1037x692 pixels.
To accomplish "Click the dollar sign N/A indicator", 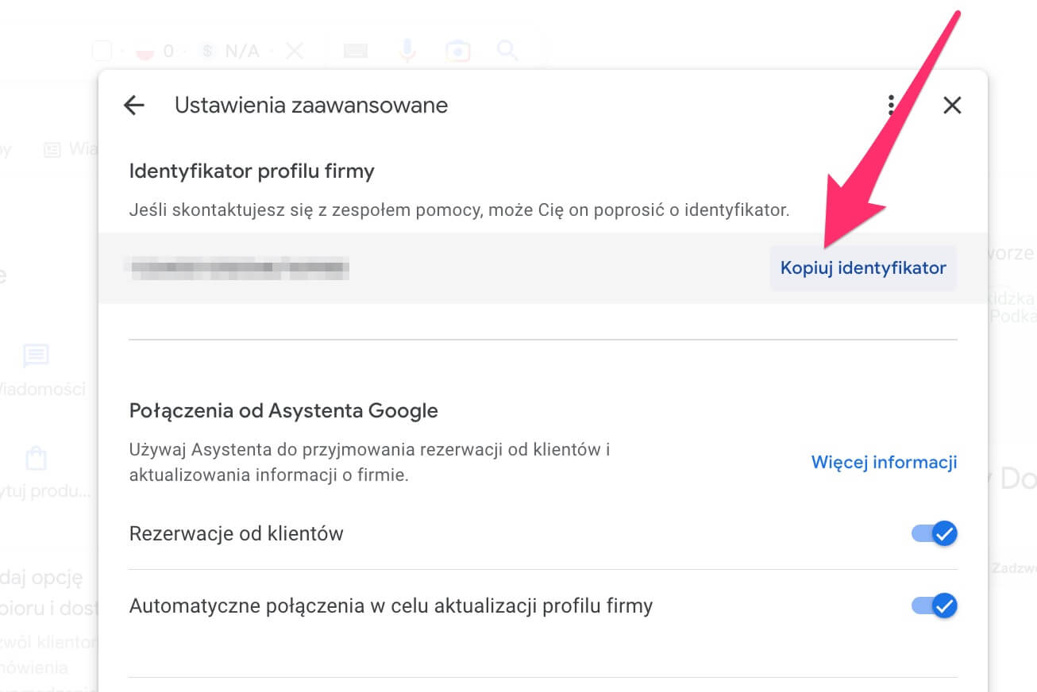I will click(x=230, y=52).
